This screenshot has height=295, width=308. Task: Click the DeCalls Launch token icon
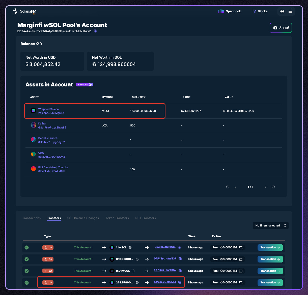coord(33,140)
